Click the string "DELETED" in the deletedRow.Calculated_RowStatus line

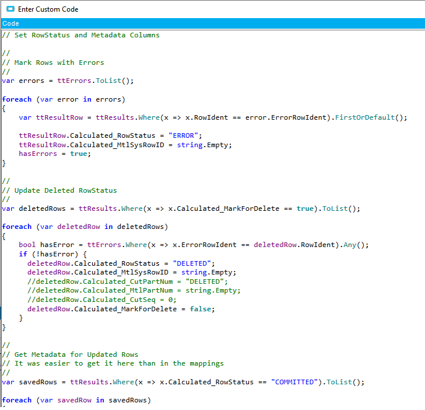pos(192,263)
